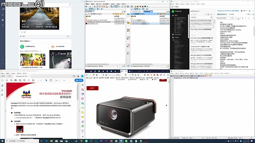Viewport: 255px width, 143px height.
Task: Open Firefox from the Windows taskbar
Action: tap(111, 141)
